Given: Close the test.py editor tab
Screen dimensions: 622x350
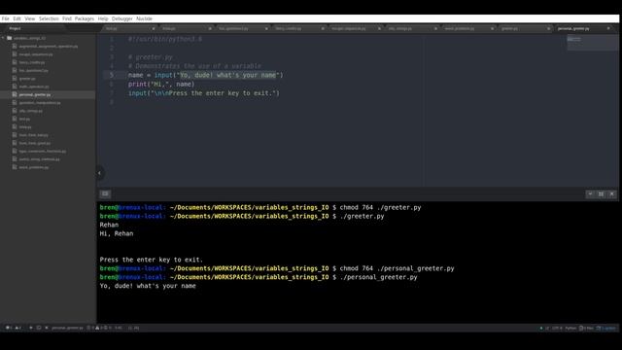Looking at the screenshot, I should (154, 28).
